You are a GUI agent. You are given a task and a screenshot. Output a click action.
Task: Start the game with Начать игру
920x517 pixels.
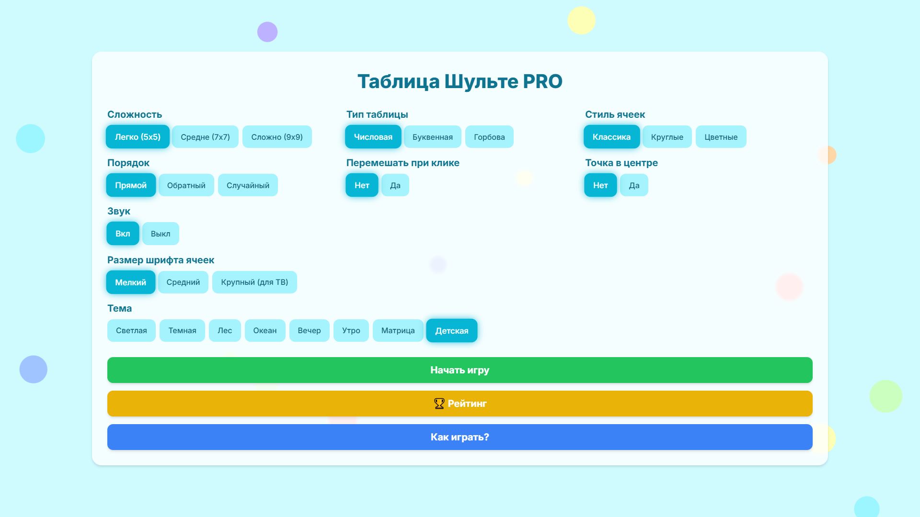point(460,370)
